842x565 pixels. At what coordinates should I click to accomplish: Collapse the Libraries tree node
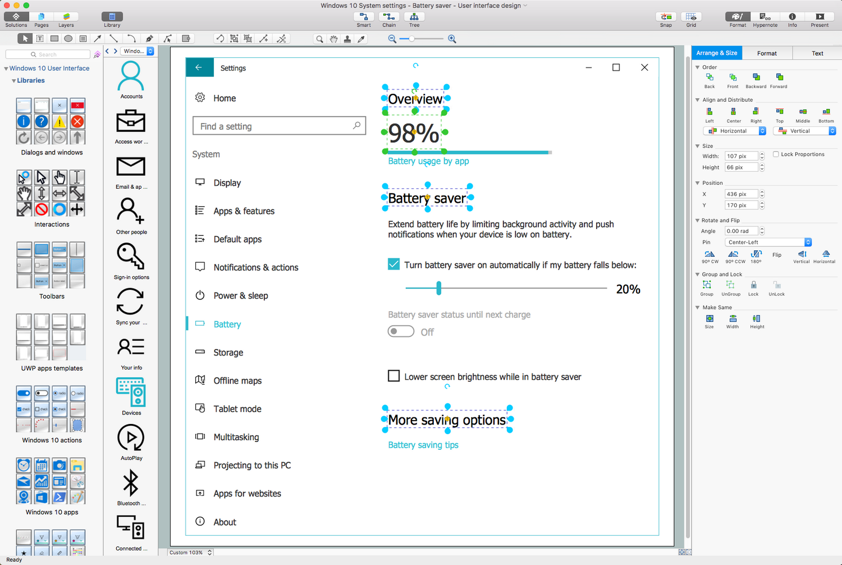pos(14,81)
